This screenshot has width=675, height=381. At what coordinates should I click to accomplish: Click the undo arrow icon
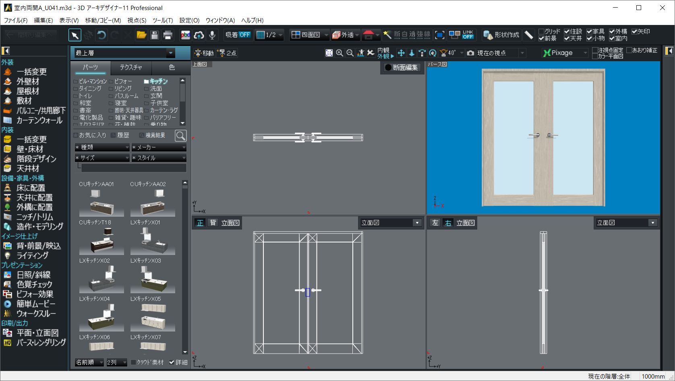coord(101,35)
